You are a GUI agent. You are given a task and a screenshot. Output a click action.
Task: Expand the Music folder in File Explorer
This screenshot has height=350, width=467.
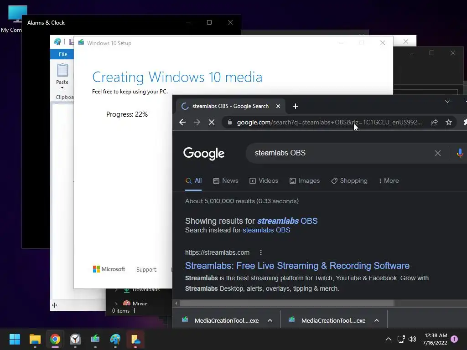(x=116, y=304)
